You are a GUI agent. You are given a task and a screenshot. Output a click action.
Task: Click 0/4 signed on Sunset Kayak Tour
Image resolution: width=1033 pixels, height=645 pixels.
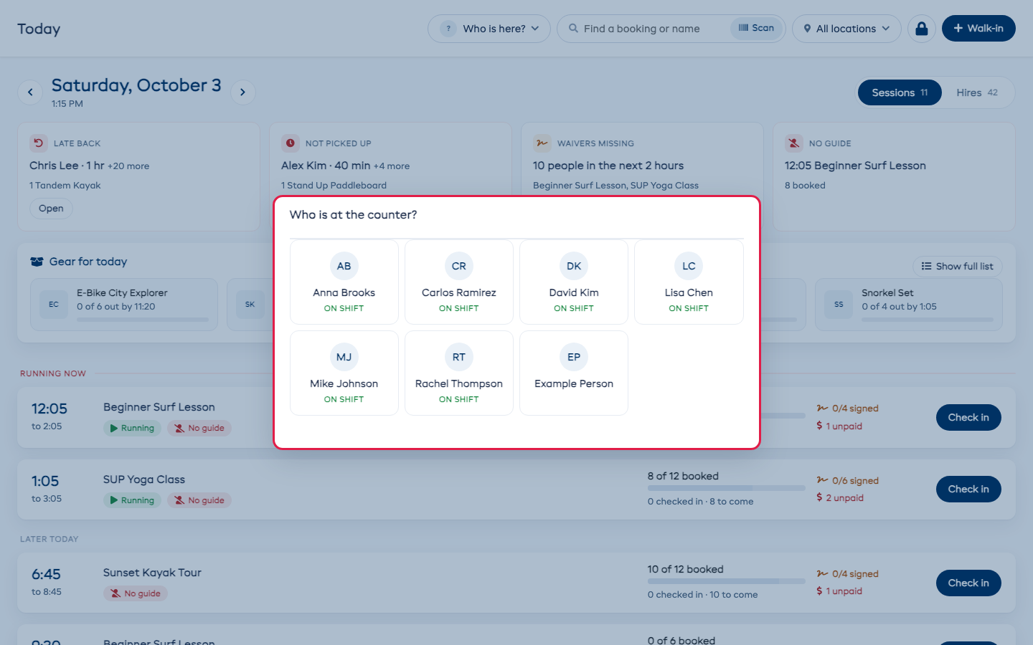[x=848, y=574]
